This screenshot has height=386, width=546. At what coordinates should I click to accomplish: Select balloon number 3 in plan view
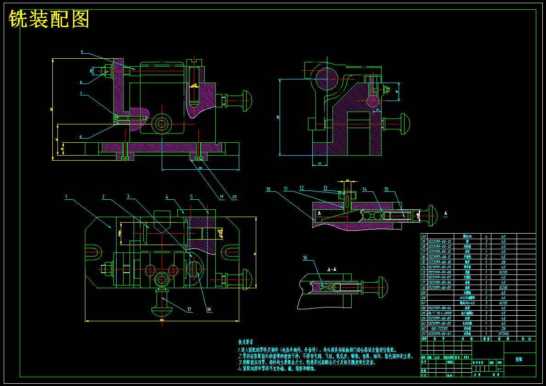pos(128,196)
